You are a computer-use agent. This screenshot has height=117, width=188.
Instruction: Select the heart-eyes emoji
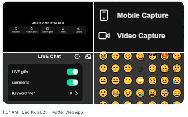pos(164,56)
